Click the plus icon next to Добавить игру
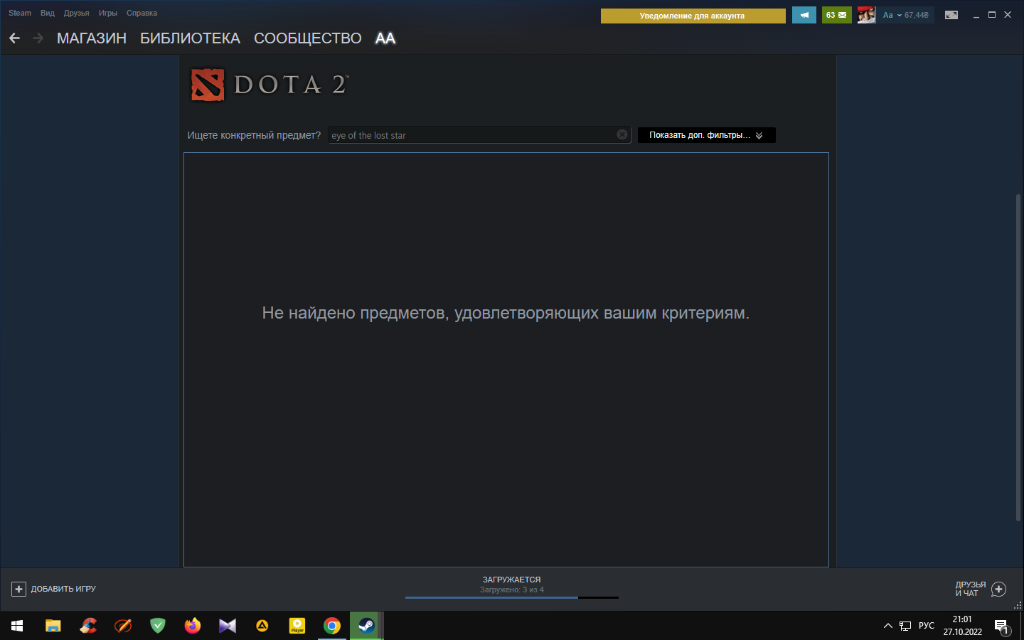1024x640 pixels. (x=17, y=589)
